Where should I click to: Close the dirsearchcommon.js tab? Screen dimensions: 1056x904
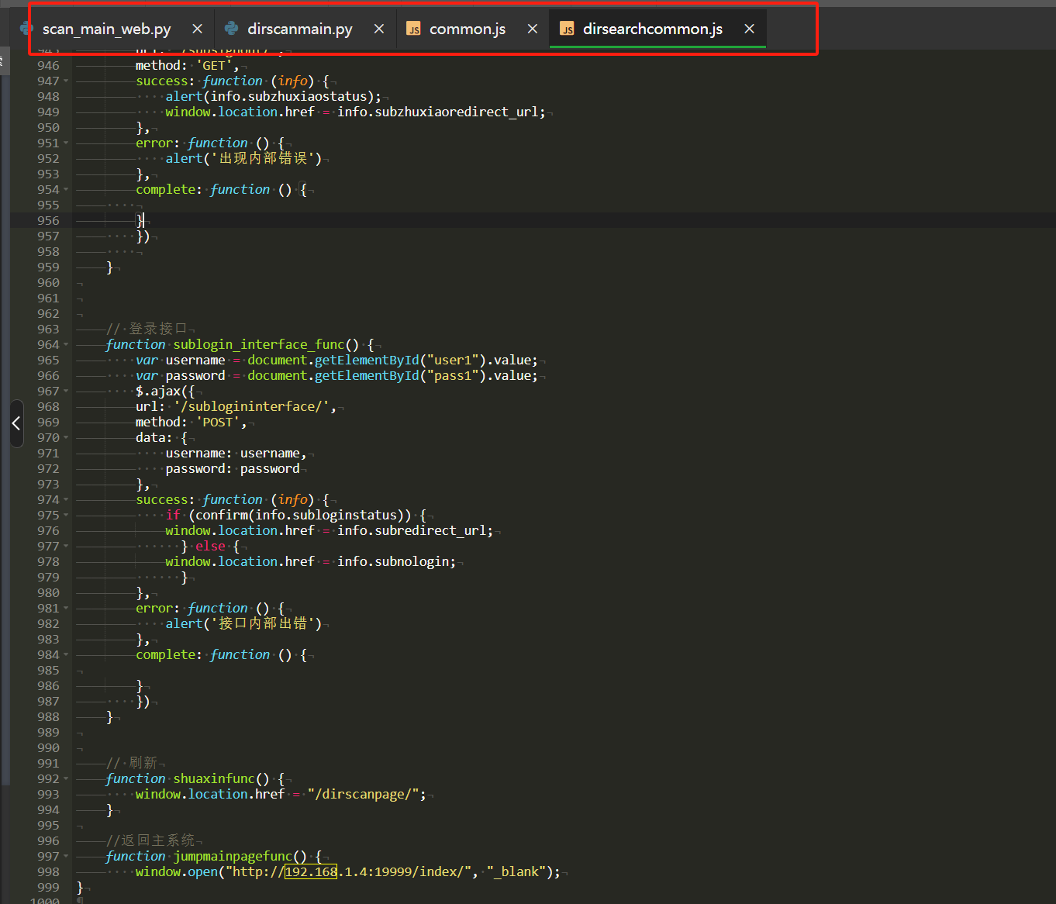[749, 29]
